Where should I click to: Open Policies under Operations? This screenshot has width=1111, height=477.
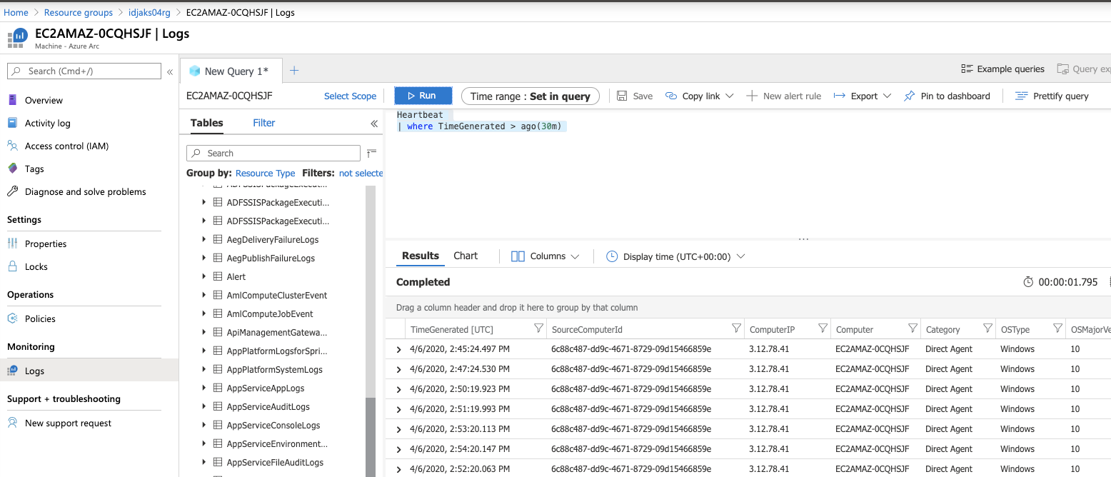pos(40,318)
